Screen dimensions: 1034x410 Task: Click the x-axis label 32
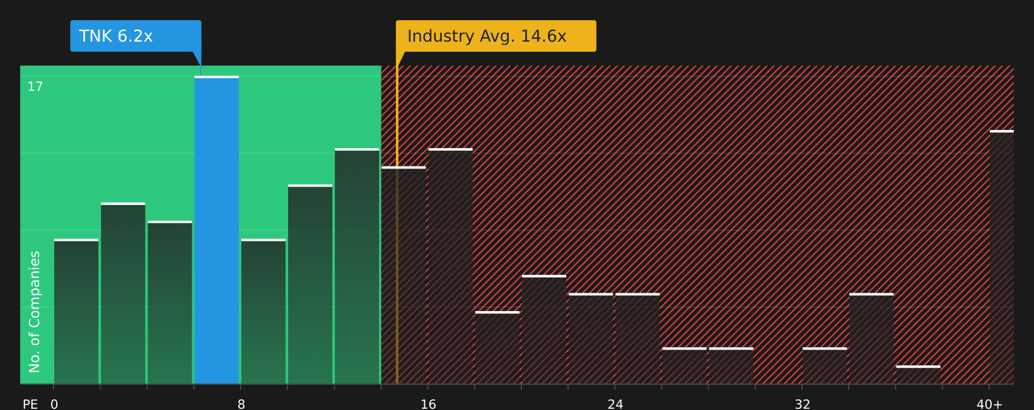pyautogui.click(x=802, y=404)
